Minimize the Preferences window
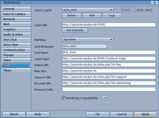 (152, 2)
